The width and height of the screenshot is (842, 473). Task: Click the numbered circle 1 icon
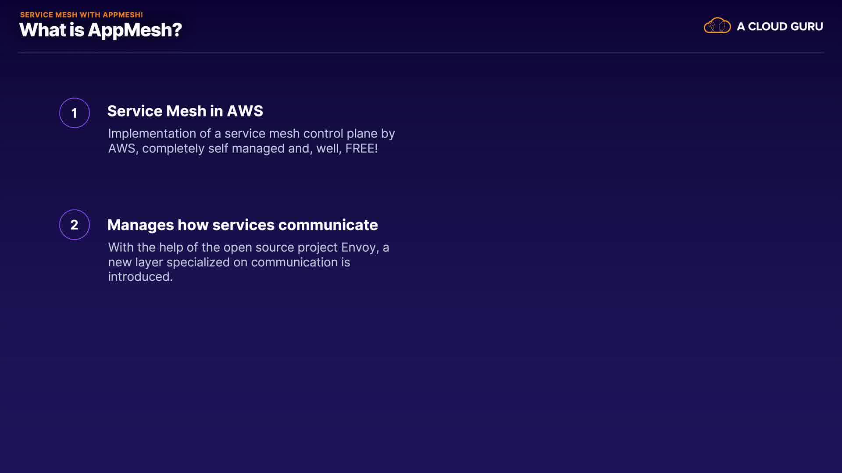75,113
